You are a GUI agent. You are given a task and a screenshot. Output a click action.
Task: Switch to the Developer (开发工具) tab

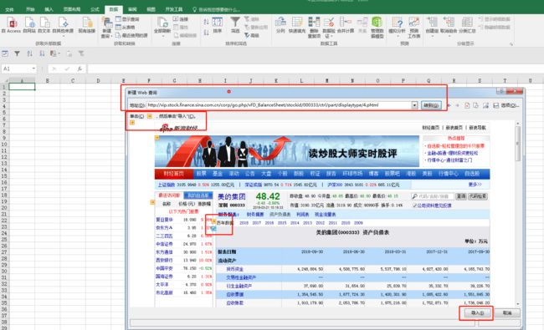[x=174, y=9]
